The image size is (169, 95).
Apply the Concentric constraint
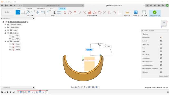pos(100,12)
